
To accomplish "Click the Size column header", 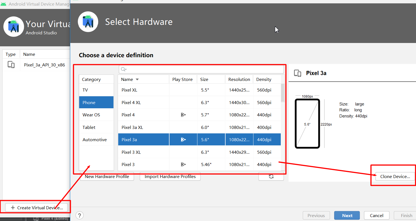I will pyautogui.click(x=211, y=79).
